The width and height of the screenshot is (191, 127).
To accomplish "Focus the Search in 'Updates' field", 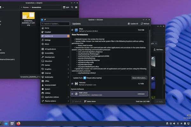I will (55, 24).
